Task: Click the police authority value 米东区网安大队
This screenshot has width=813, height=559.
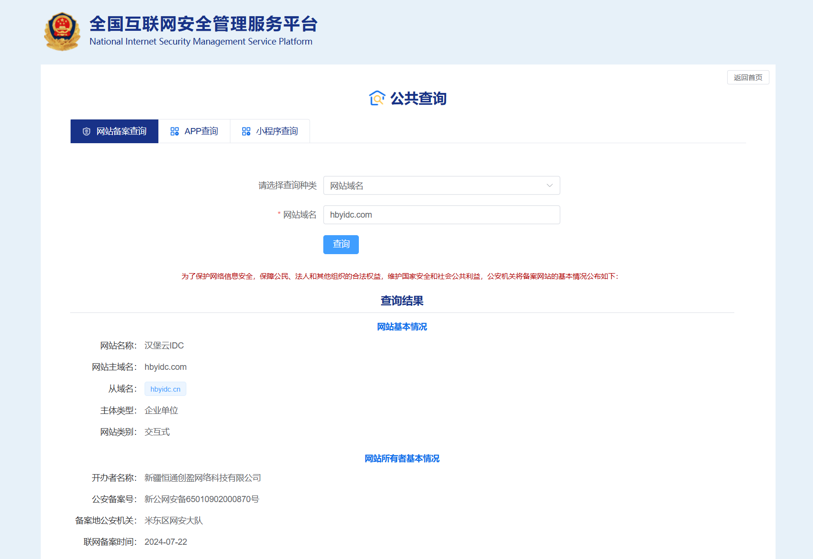Action: [x=174, y=521]
